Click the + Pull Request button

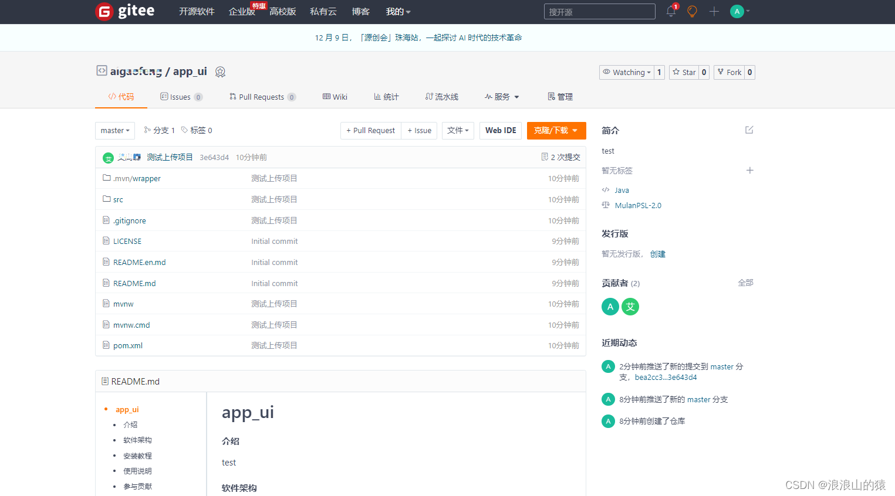point(371,131)
